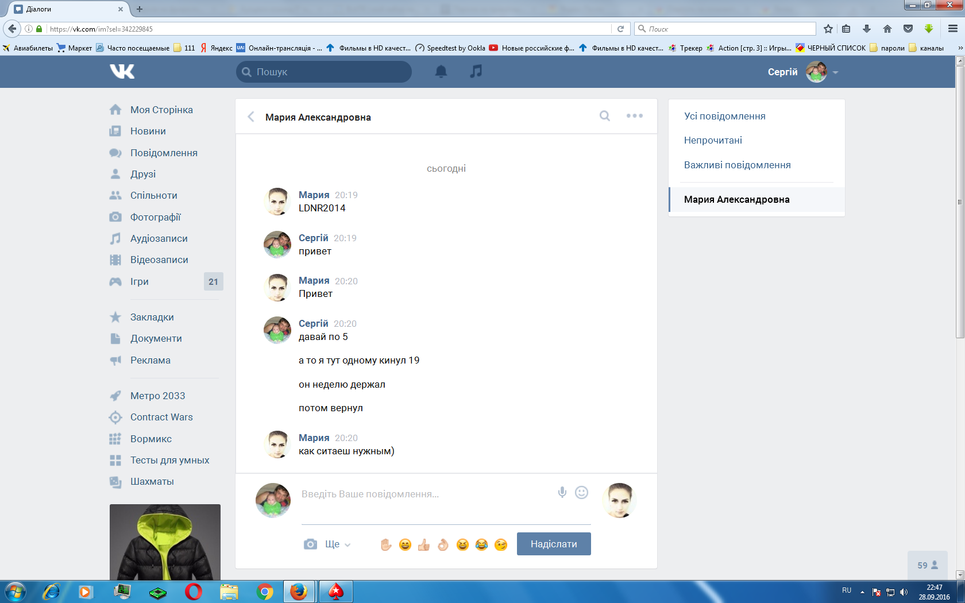The height and width of the screenshot is (603, 965).
Task: Open Speedtest by Ookla bookmark
Action: pyautogui.click(x=450, y=48)
